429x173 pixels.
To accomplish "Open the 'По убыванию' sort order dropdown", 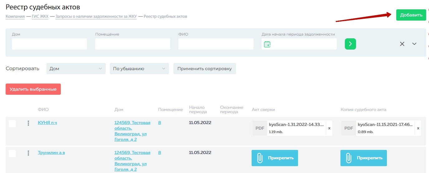I will [139, 69].
